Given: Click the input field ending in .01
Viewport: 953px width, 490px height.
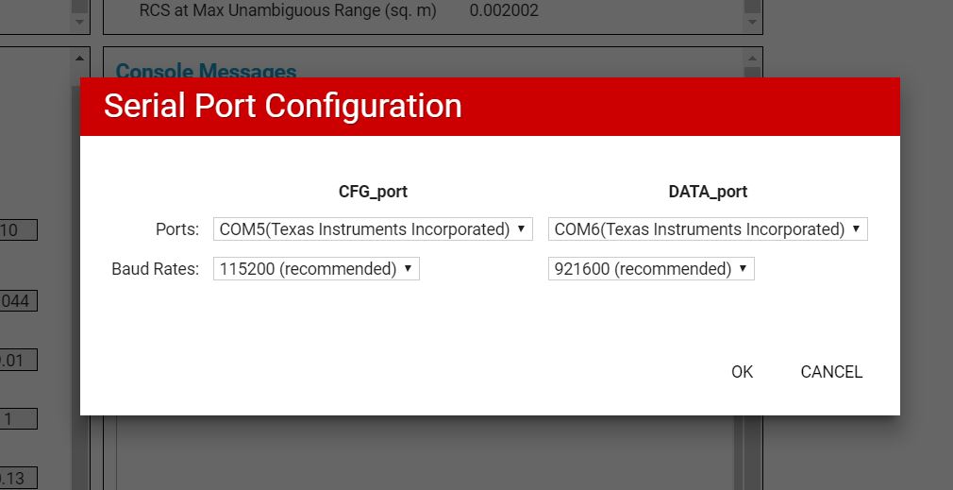Looking at the screenshot, I should pyautogui.click(x=17, y=360).
